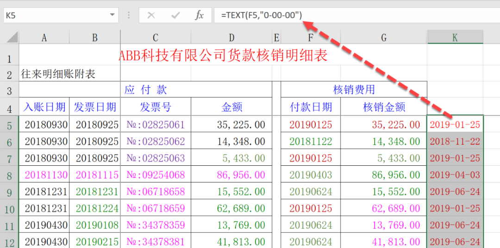
Task: Select result cell 2018-11-22
Action: point(455,141)
